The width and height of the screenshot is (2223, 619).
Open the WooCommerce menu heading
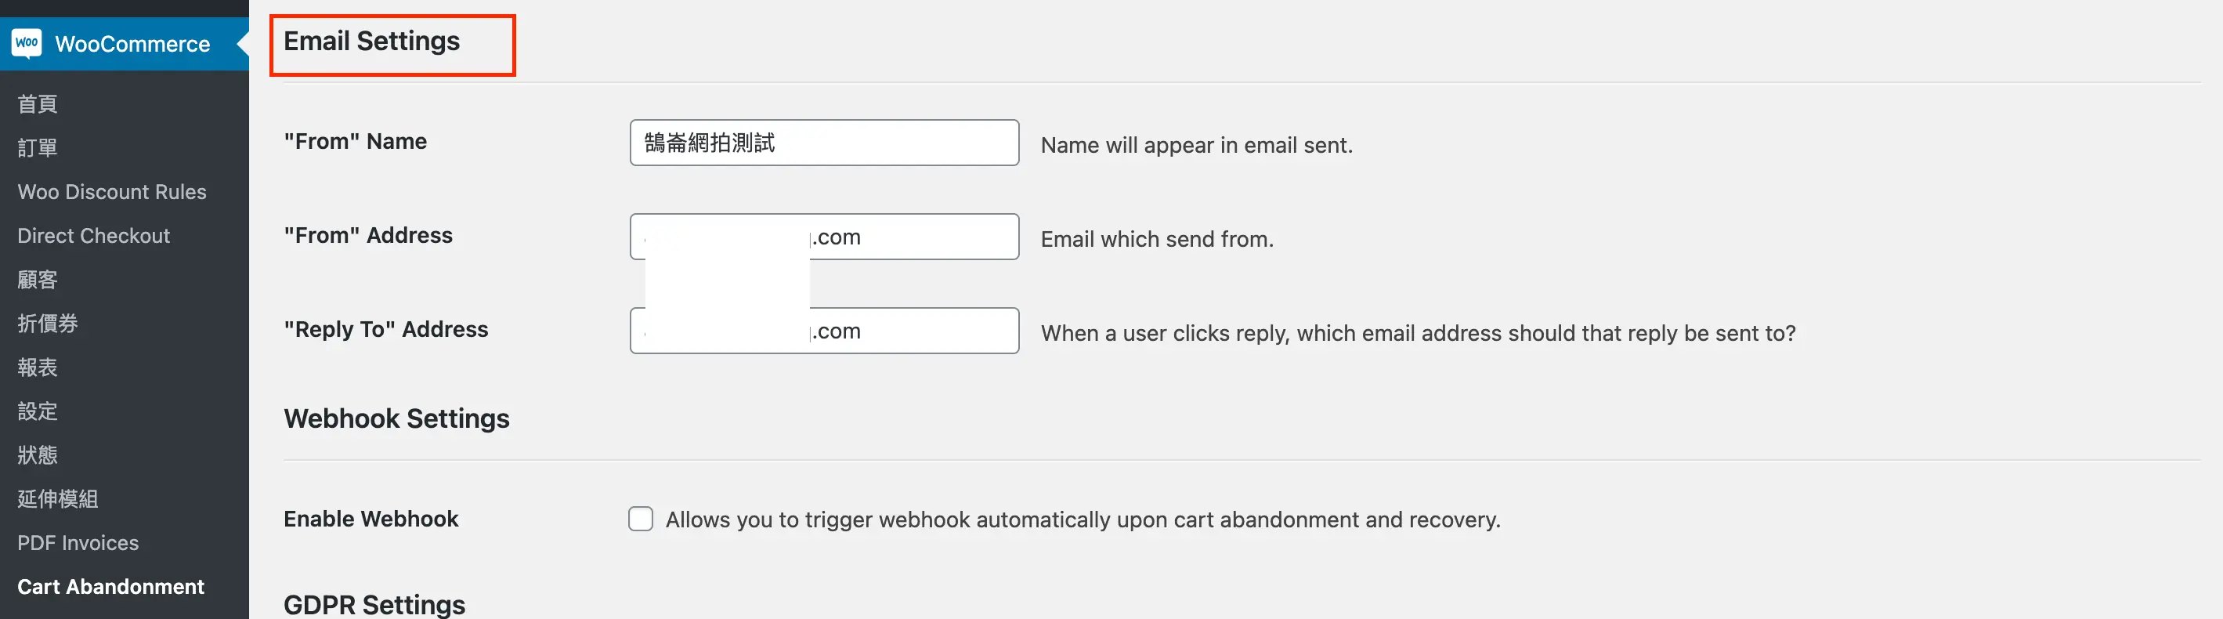tap(132, 44)
